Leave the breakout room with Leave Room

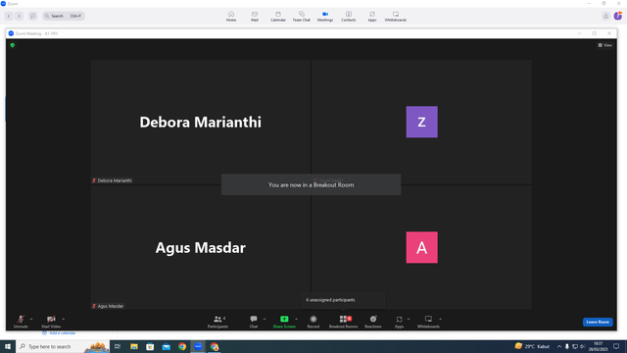pyautogui.click(x=598, y=322)
